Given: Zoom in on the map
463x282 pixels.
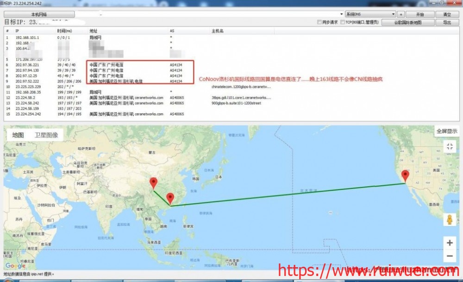Looking at the screenshot, I should [449, 242].
